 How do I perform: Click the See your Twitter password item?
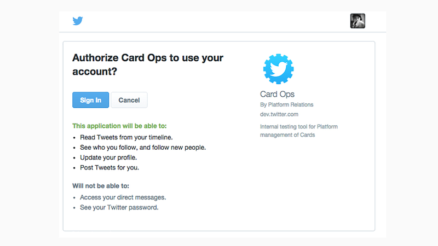(x=119, y=207)
